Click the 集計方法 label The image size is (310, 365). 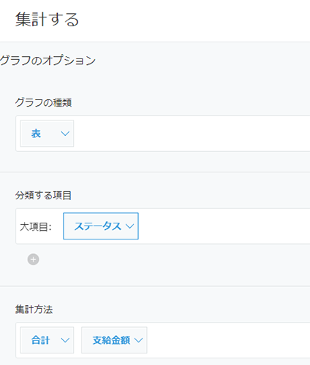34,310
